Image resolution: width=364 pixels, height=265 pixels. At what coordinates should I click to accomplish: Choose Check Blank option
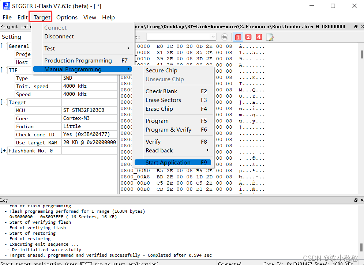pyautogui.click(x=173, y=91)
